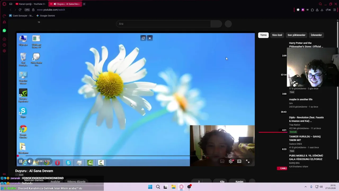Open TANKER VURULDU – SAVAŞ YAKIN MI? video
339x191 pixels.
point(305,138)
